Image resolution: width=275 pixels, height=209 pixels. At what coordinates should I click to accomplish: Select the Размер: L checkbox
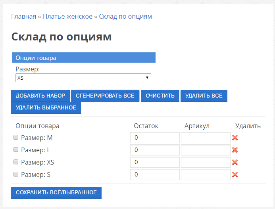(16, 150)
